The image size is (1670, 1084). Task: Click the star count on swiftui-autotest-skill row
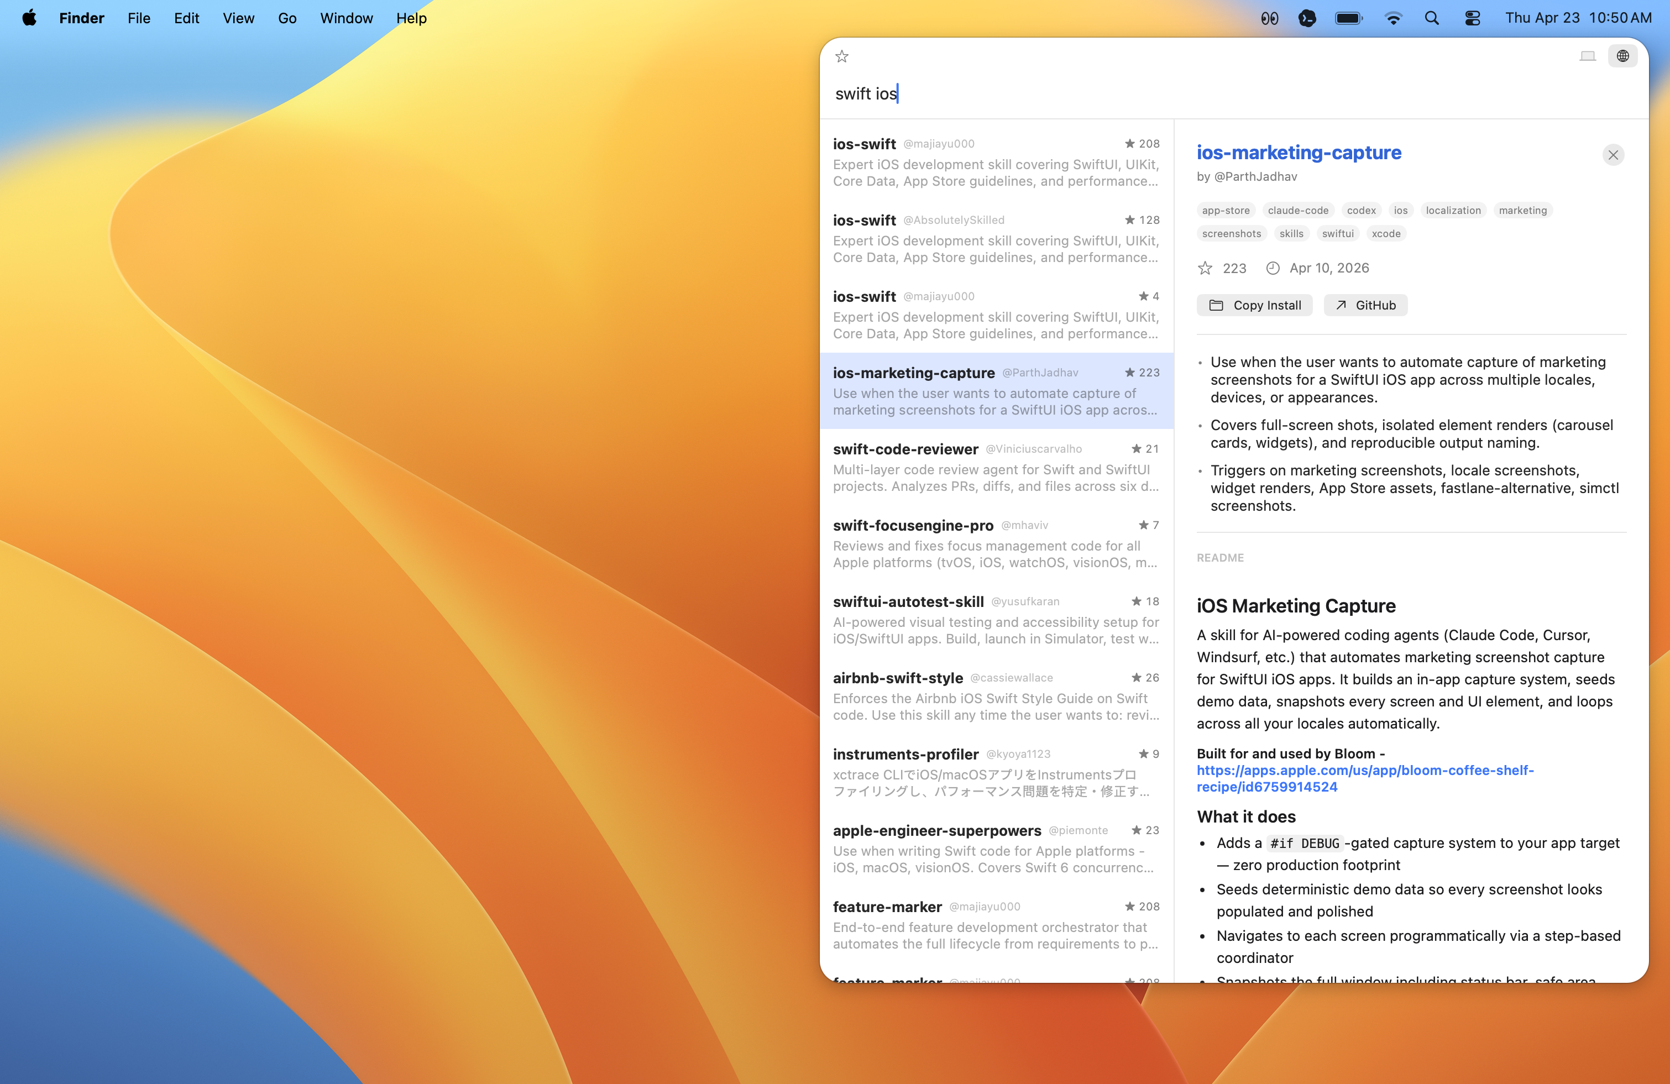[x=1145, y=601]
